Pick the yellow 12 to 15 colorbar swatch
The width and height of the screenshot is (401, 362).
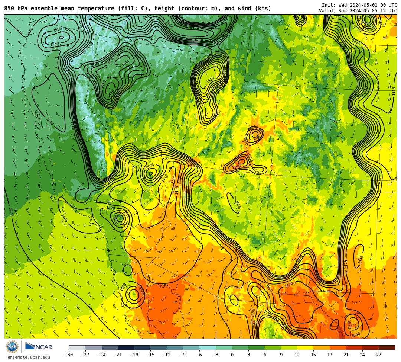point(306,347)
